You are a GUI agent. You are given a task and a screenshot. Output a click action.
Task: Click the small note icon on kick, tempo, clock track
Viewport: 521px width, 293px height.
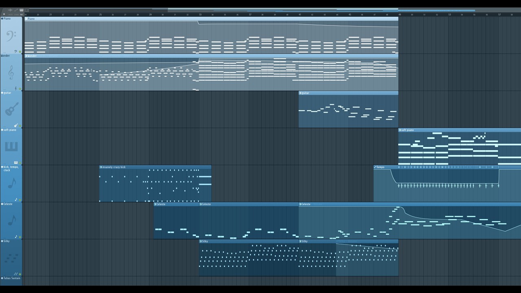16,200
